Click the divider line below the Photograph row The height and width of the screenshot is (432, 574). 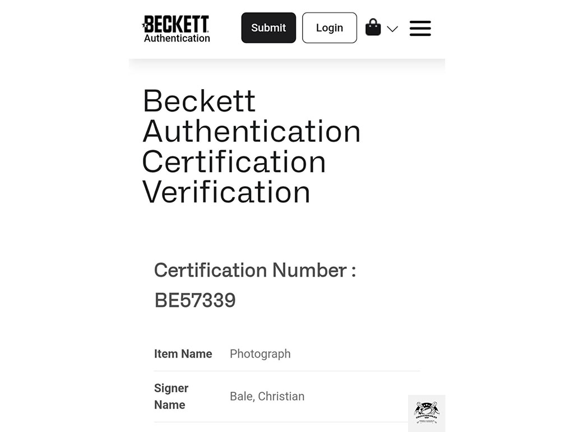286,371
